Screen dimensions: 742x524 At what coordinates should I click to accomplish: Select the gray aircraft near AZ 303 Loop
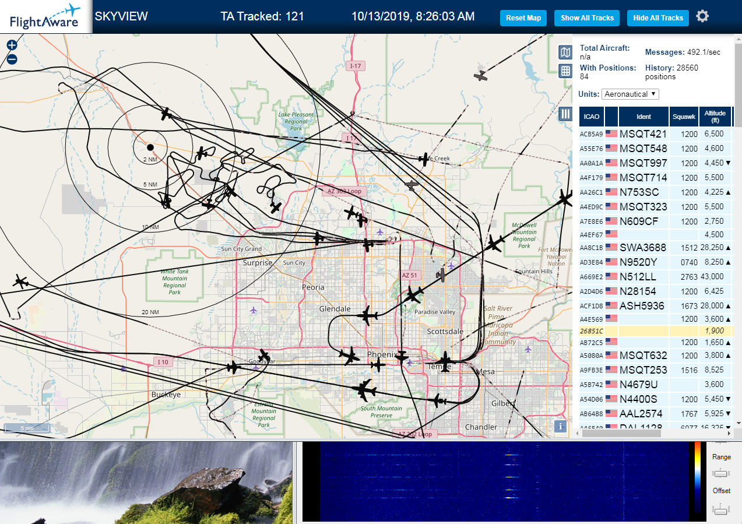tap(412, 185)
